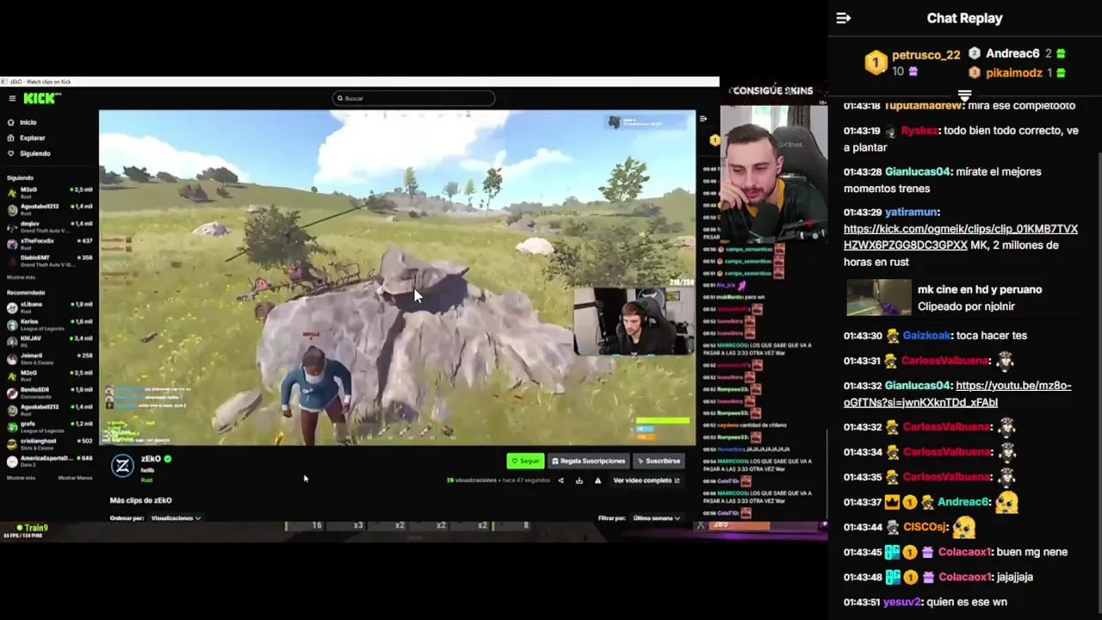Click the emote at 01:43:35
Image resolution: width=1102 pixels, height=620 pixels.
[1006, 476]
